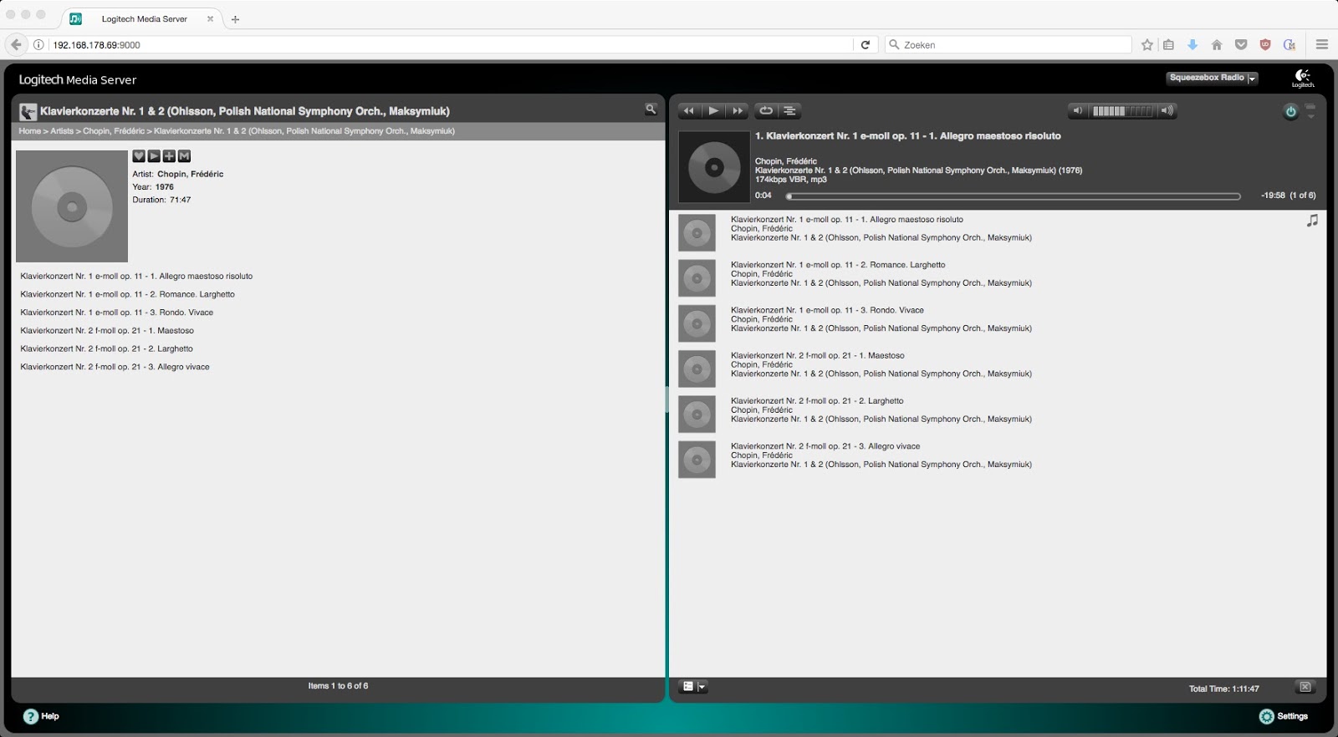The image size is (1338, 737).
Task: Open Settings at the bottom right
Action: coord(1284,716)
